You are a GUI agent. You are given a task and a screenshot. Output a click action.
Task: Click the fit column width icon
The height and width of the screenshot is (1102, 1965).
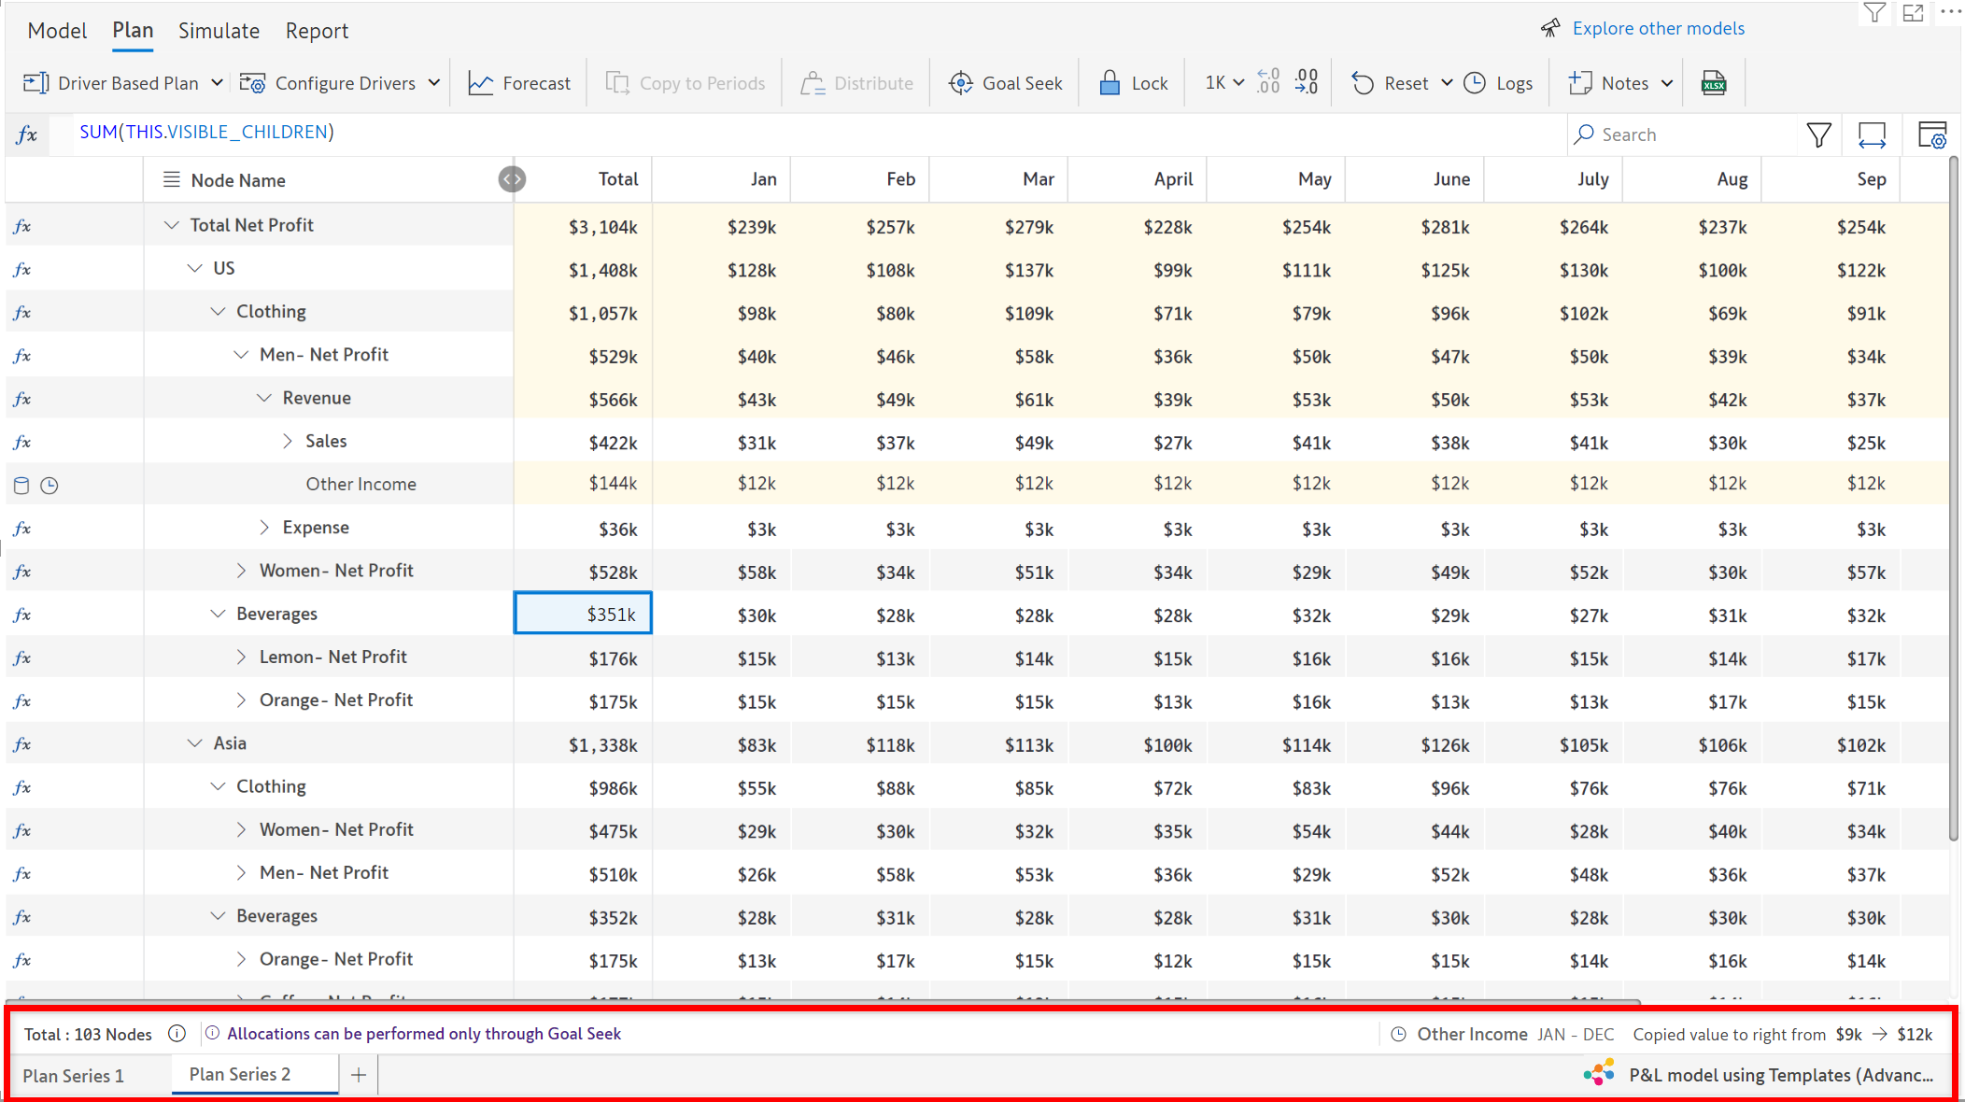point(1872,134)
